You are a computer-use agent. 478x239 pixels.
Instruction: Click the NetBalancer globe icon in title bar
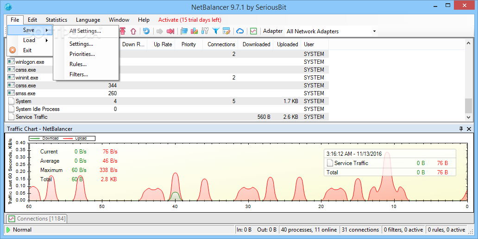point(8,6)
